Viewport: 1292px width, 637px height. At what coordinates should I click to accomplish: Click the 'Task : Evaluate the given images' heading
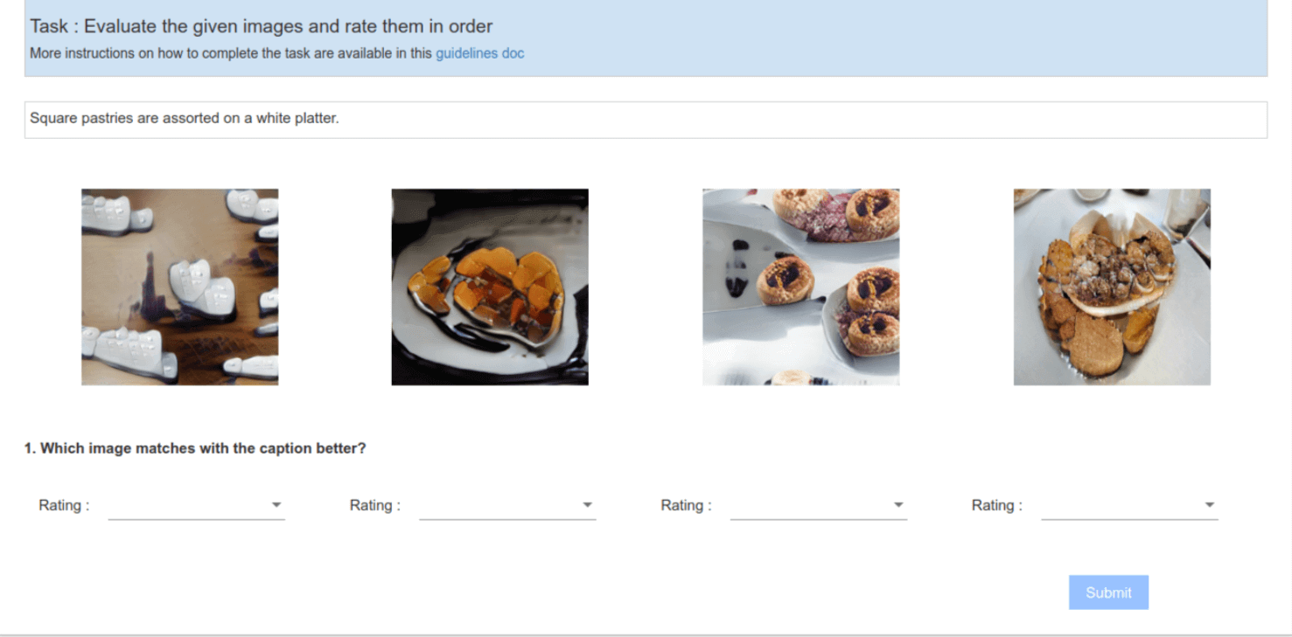(261, 26)
